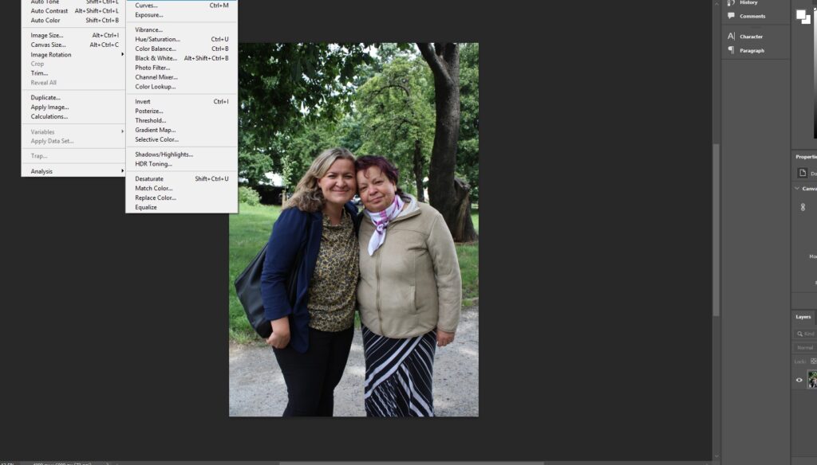Click the canvas vertical scrollbar thumb
Screen dimensions: 817x465
716,229
